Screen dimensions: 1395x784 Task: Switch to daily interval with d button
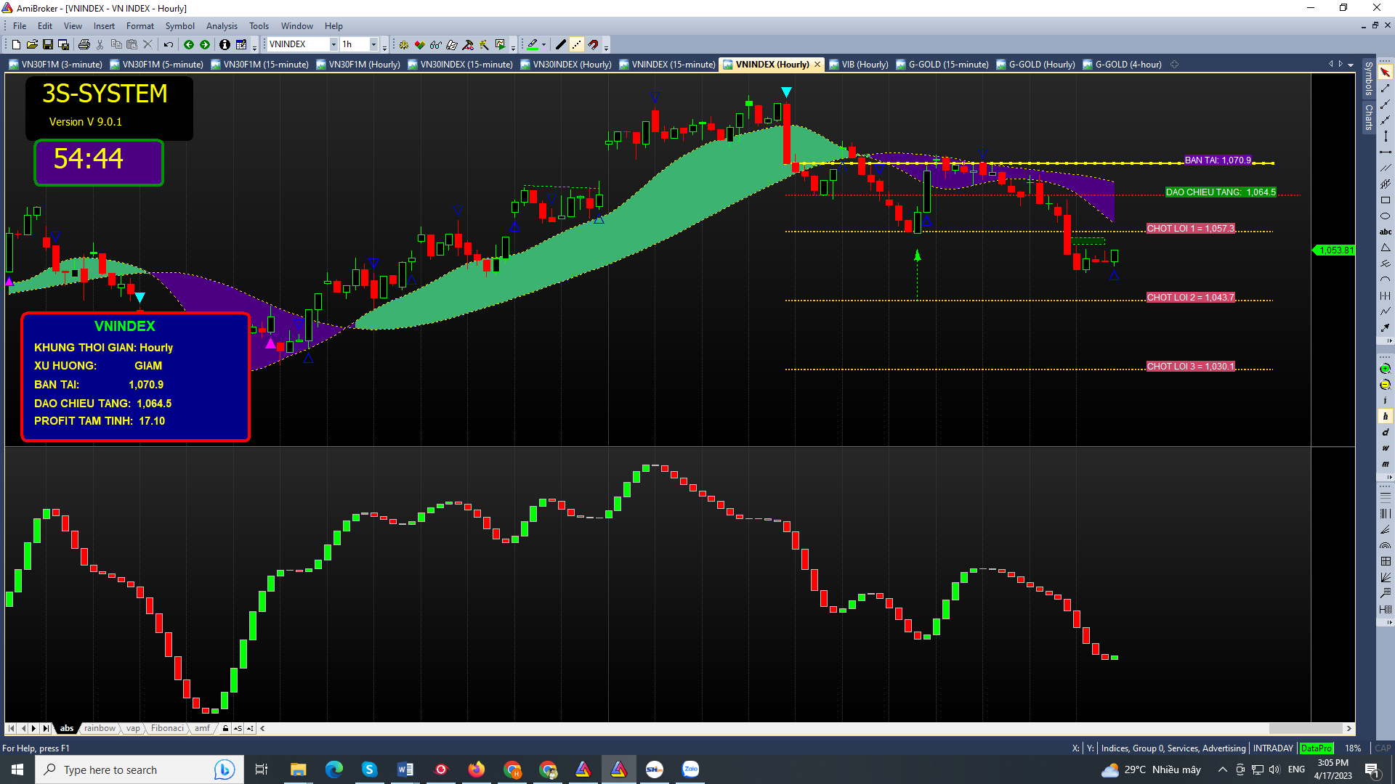click(1385, 433)
